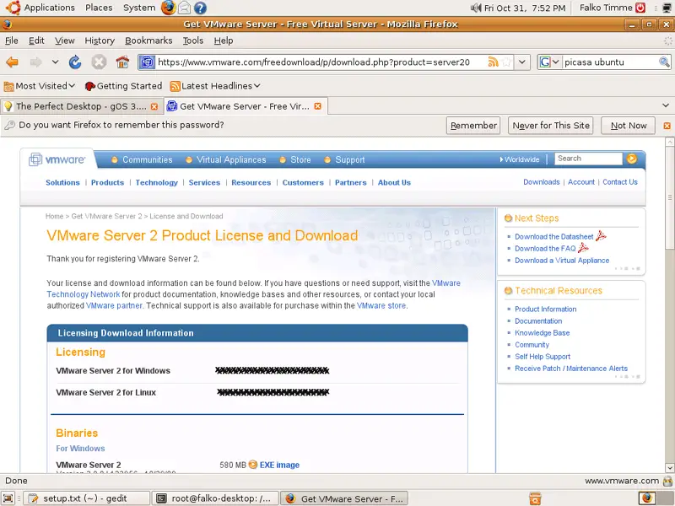
Task: Open the trash icon in bottom panel
Action: 535,498
